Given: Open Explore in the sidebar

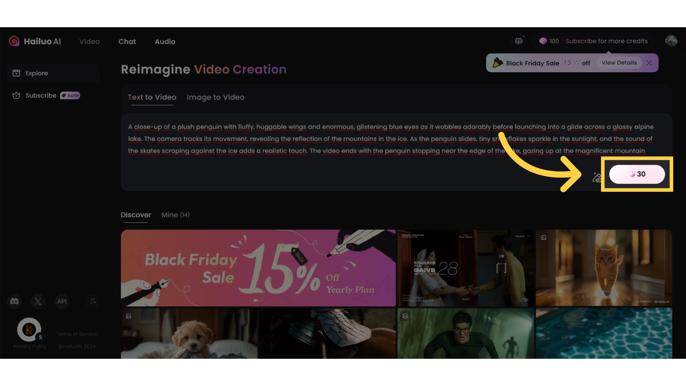Looking at the screenshot, I should [x=53, y=73].
